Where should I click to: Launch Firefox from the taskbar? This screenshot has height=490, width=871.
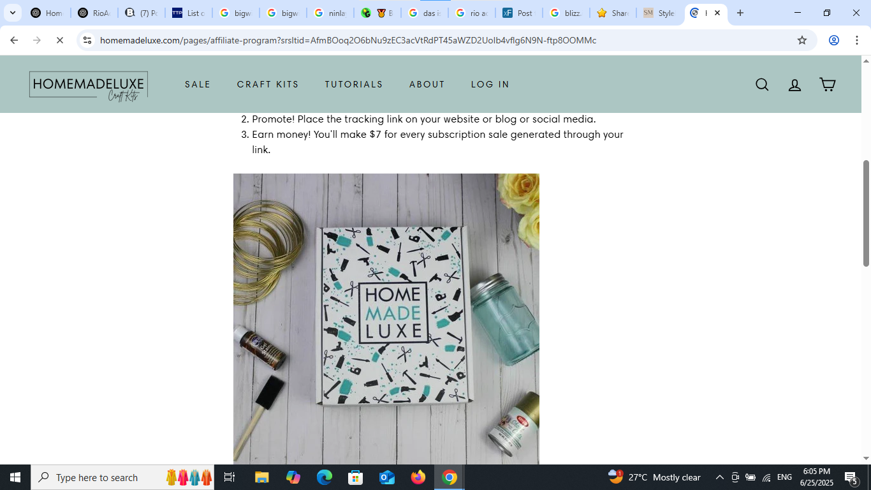tap(418, 477)
